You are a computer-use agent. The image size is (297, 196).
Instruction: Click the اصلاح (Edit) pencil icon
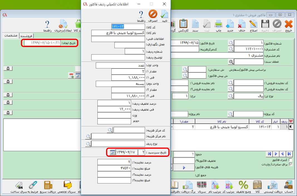pos(254,25)
